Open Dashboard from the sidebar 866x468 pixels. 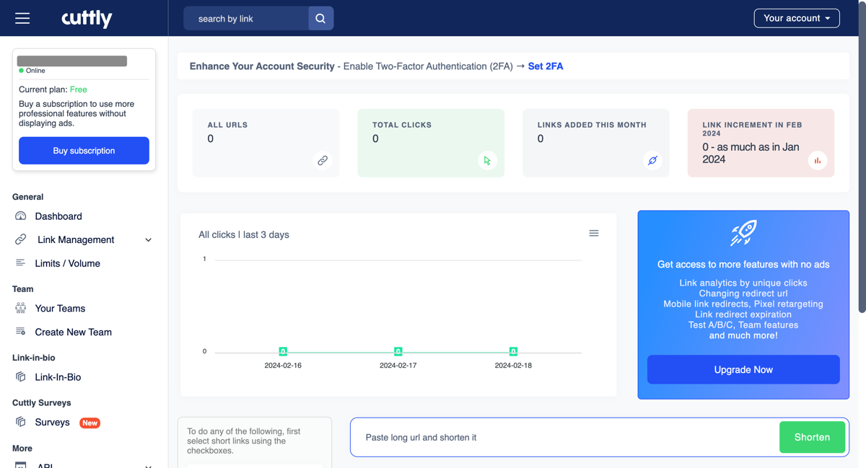[58, 216]
